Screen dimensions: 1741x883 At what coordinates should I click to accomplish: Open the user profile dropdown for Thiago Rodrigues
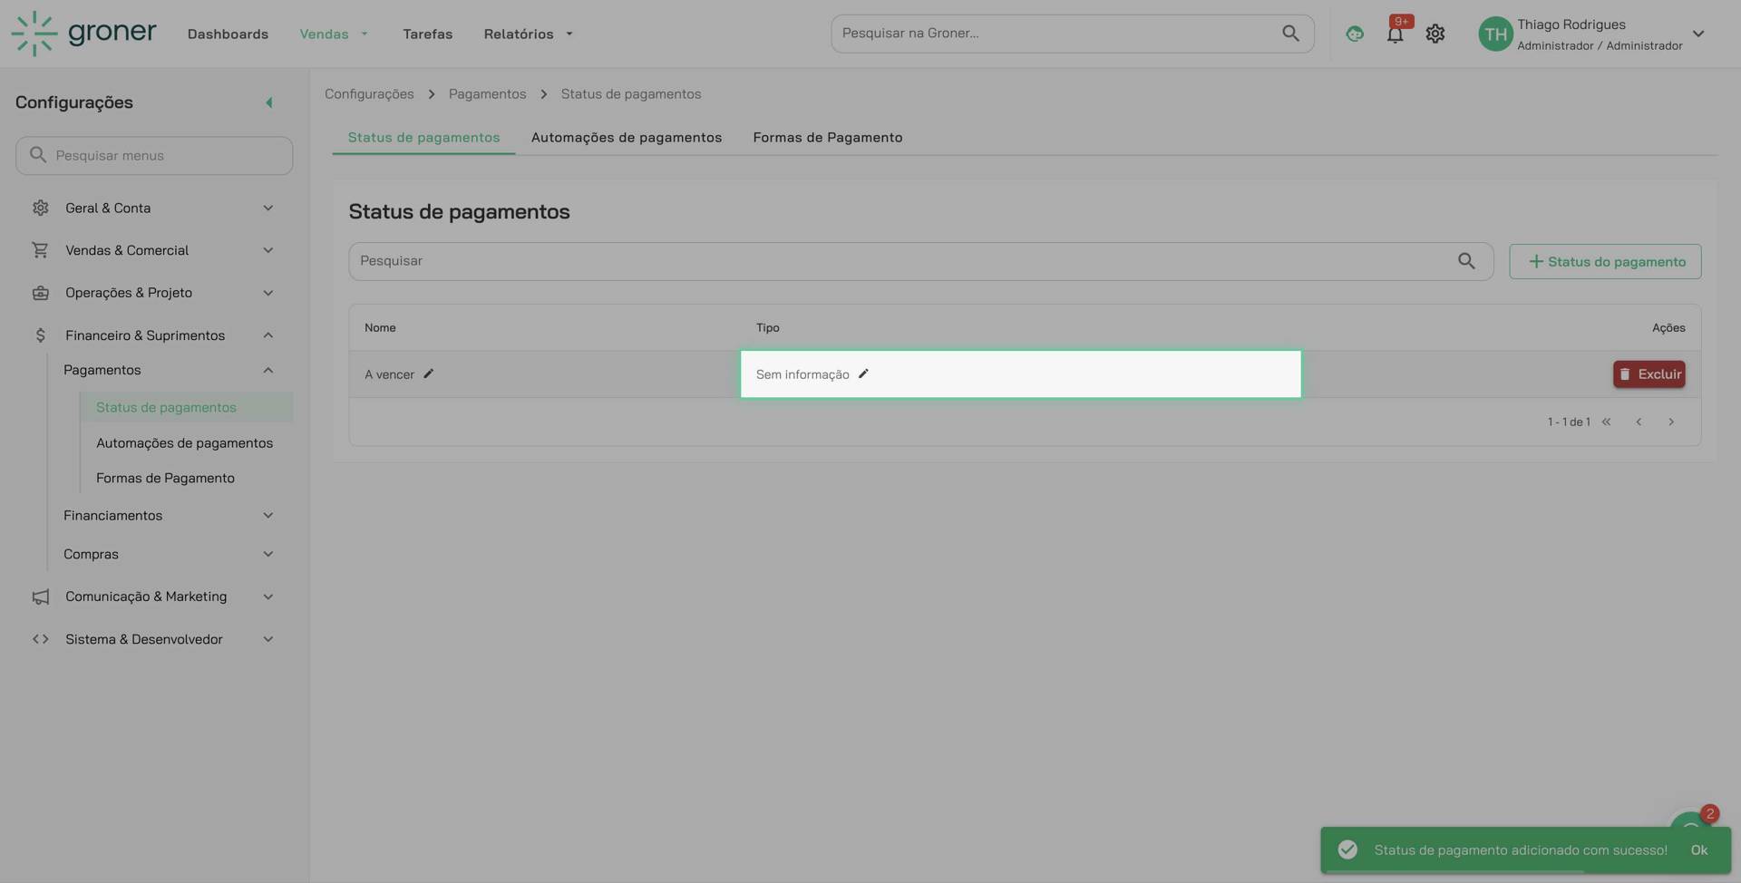tap(1697, 34)
